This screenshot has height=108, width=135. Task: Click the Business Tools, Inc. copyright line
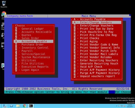click(x=54, y=89)
